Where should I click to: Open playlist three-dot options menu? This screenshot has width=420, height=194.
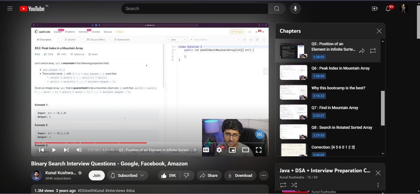[x=378, y=185]
